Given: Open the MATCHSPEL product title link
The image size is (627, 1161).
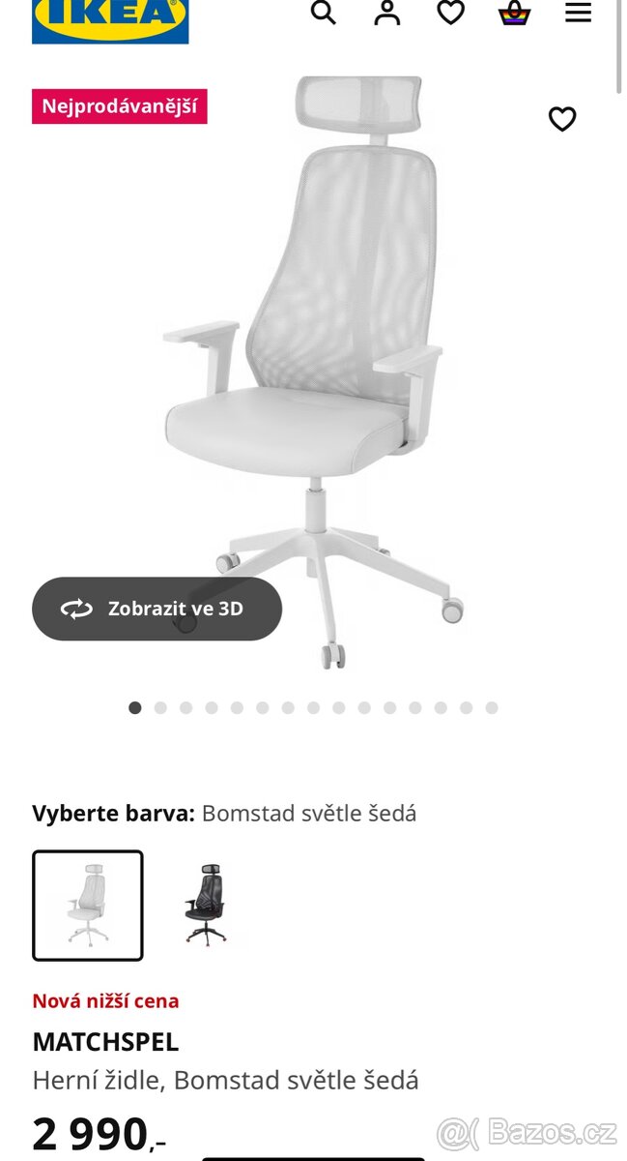Looking at the screenshot, I should click(x=106, y=1042).
